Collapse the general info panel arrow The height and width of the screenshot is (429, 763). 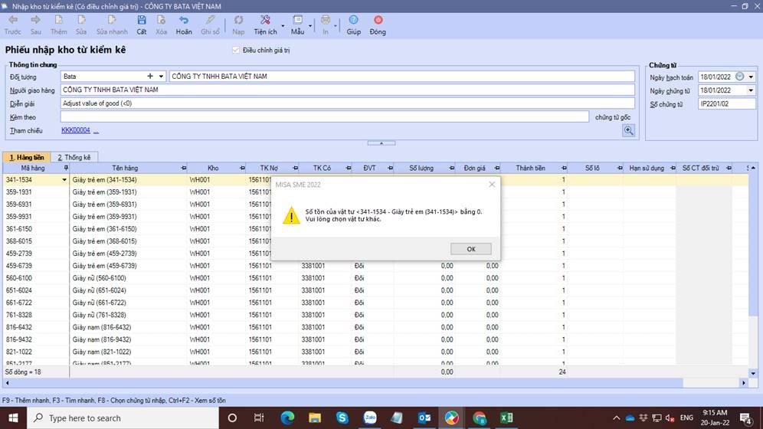tap(381, 143)
